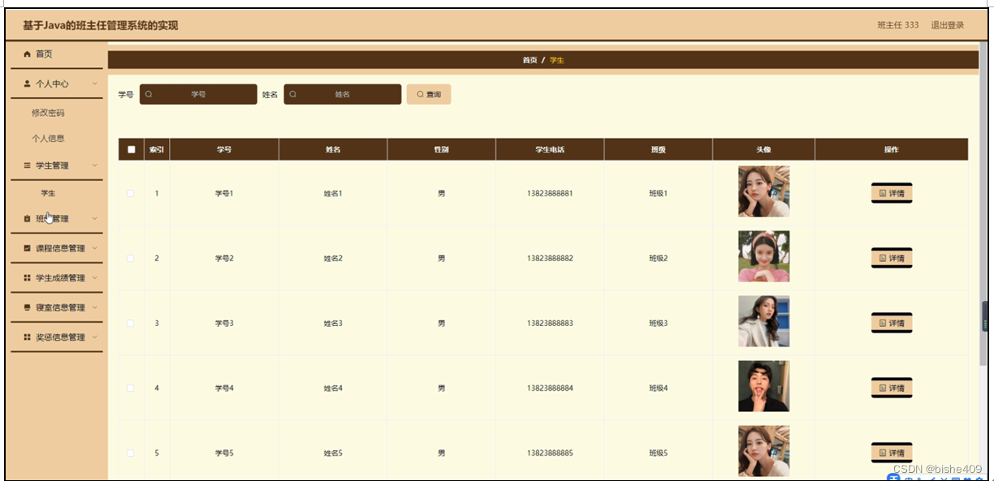Click the grid icon beside 奖惩信息管理
This screenshot has height=481, width=994.
coord(28,337)
